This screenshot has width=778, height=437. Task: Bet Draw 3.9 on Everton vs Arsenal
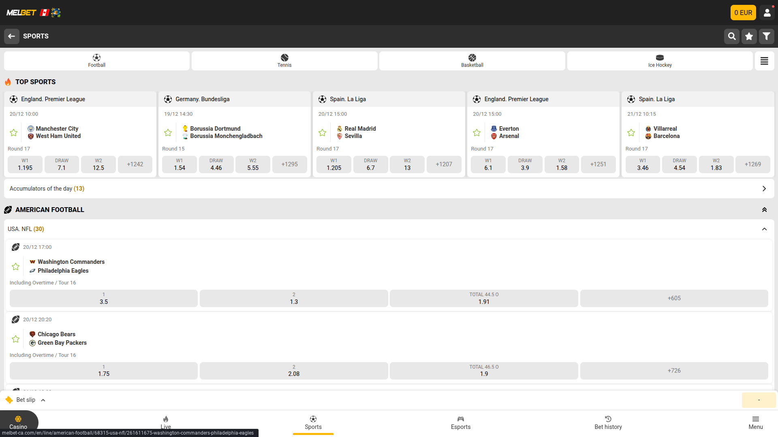525,164
